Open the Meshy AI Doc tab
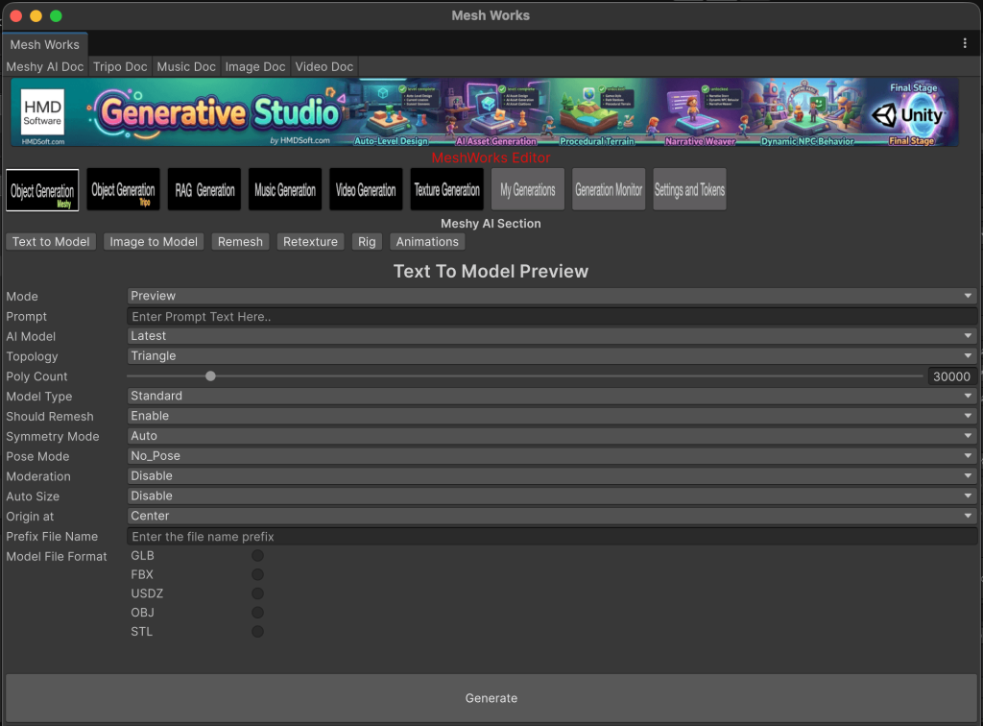 (44, 66)
